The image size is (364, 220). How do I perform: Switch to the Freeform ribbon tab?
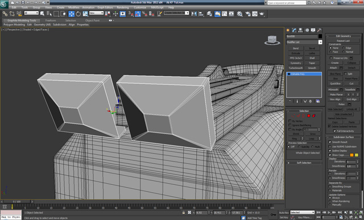click(51, 20)
